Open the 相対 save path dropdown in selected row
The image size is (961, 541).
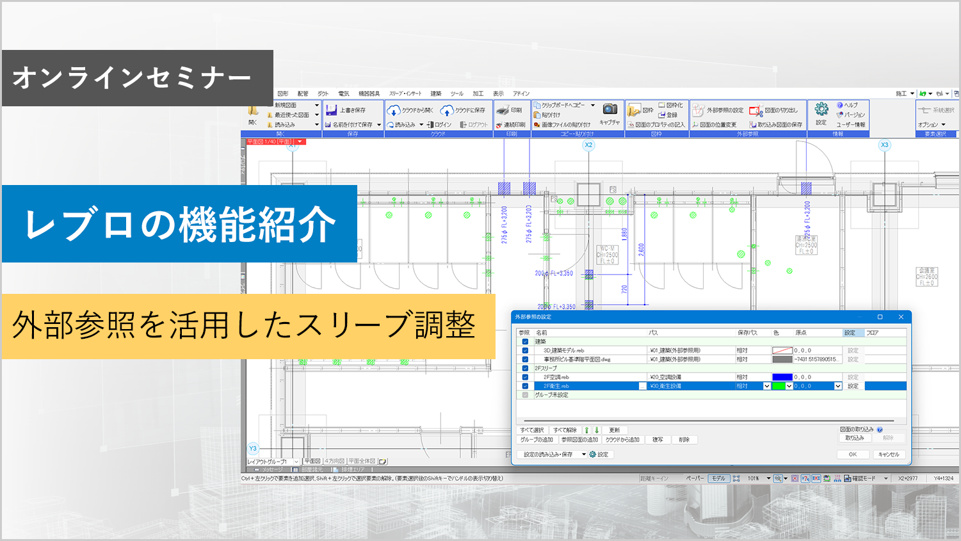click(766, 386)
